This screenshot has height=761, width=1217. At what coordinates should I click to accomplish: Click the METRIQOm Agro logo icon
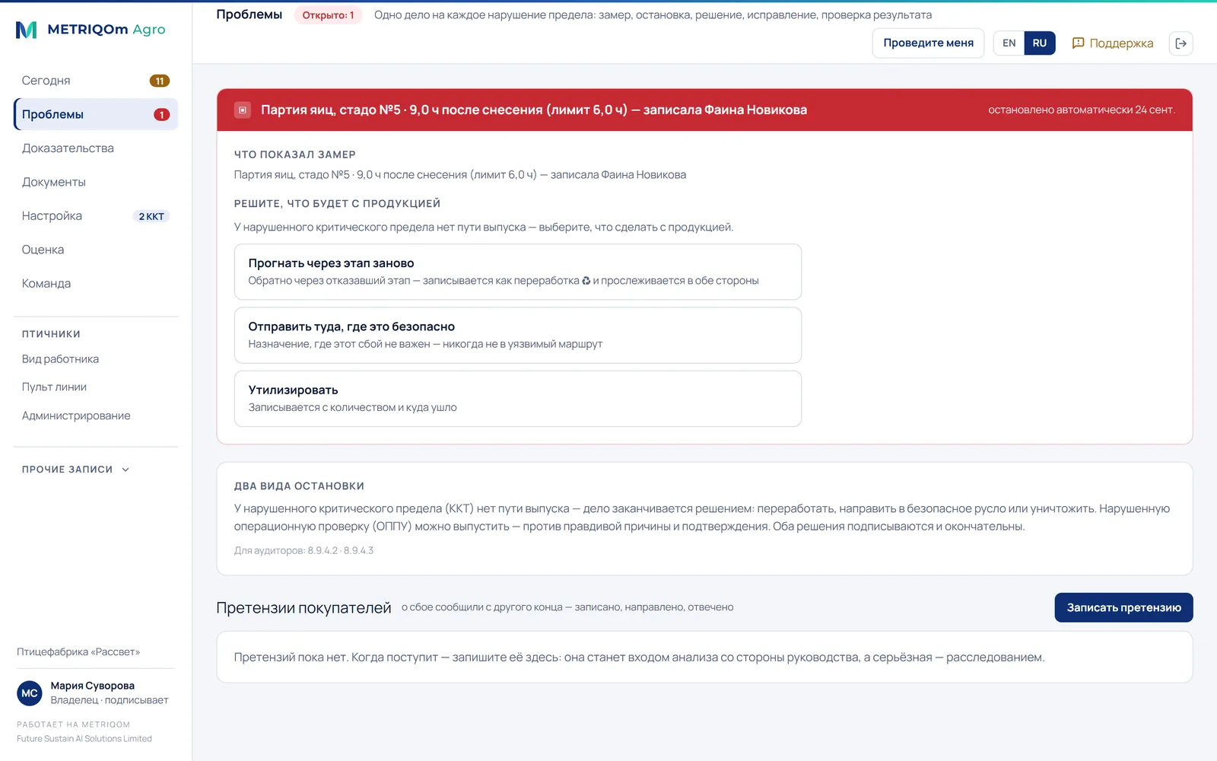27,30
